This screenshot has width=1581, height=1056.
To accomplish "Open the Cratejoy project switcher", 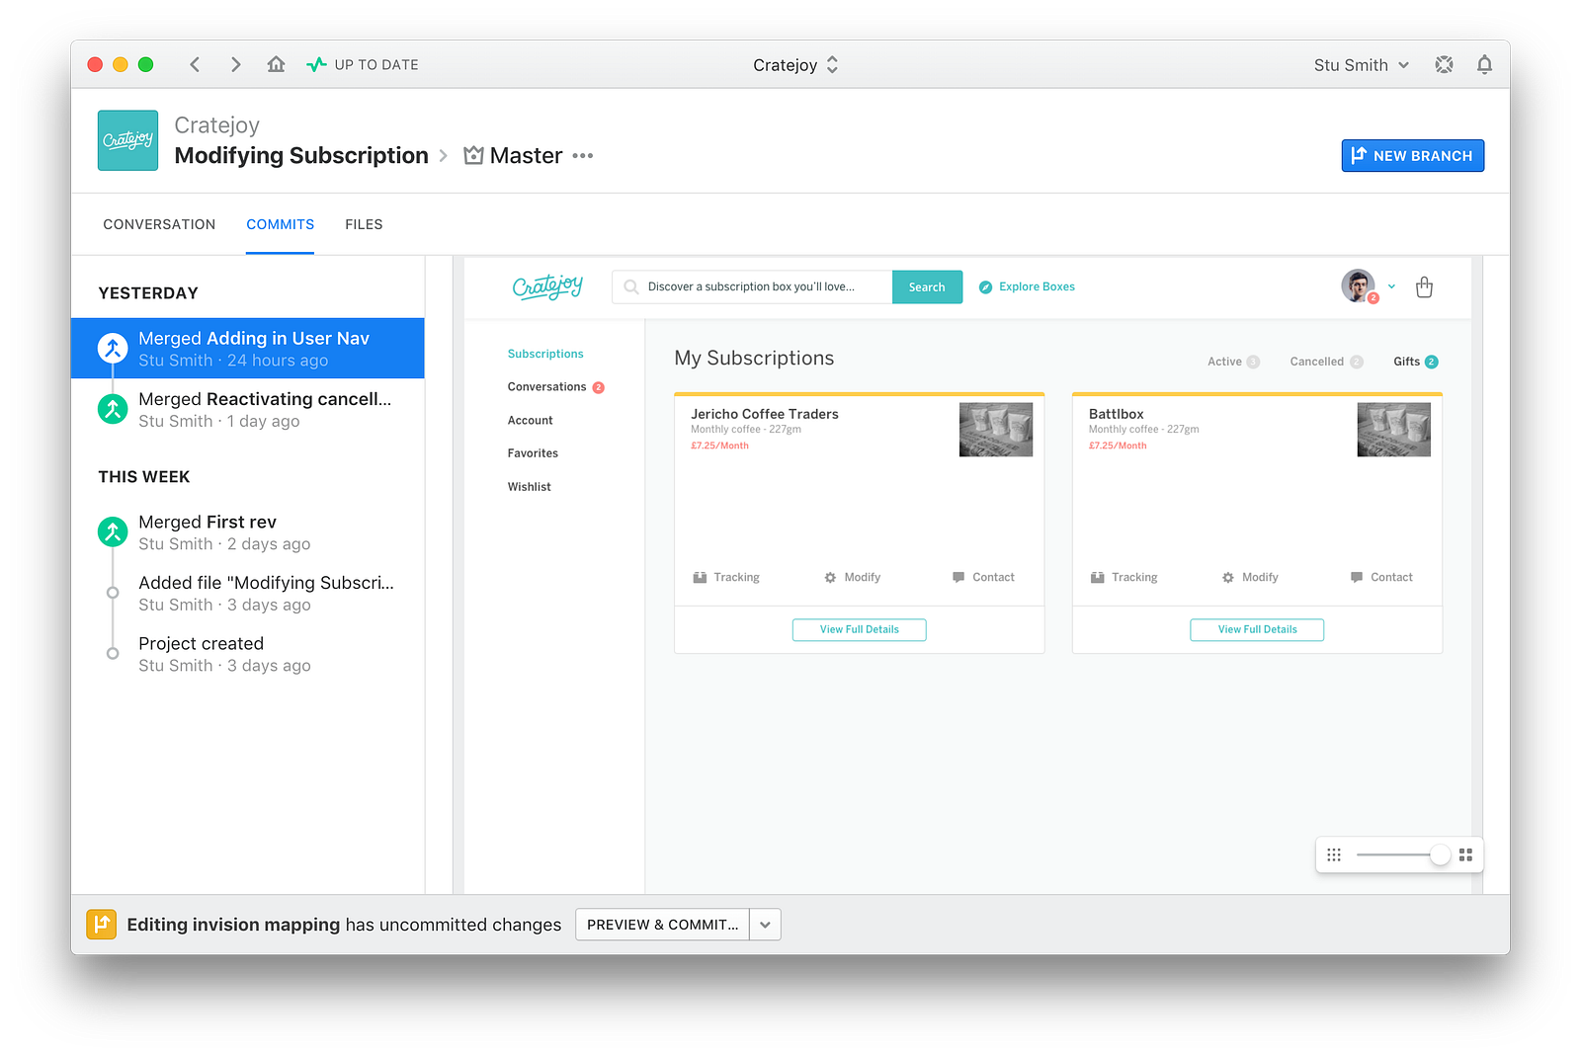I will tap(795, 65).
